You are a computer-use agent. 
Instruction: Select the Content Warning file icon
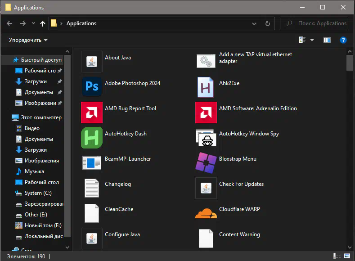tap(206, 238)
